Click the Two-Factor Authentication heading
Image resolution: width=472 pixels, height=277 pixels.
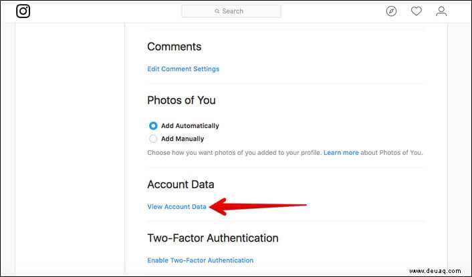pyautogui.click(x=213, y=238)
